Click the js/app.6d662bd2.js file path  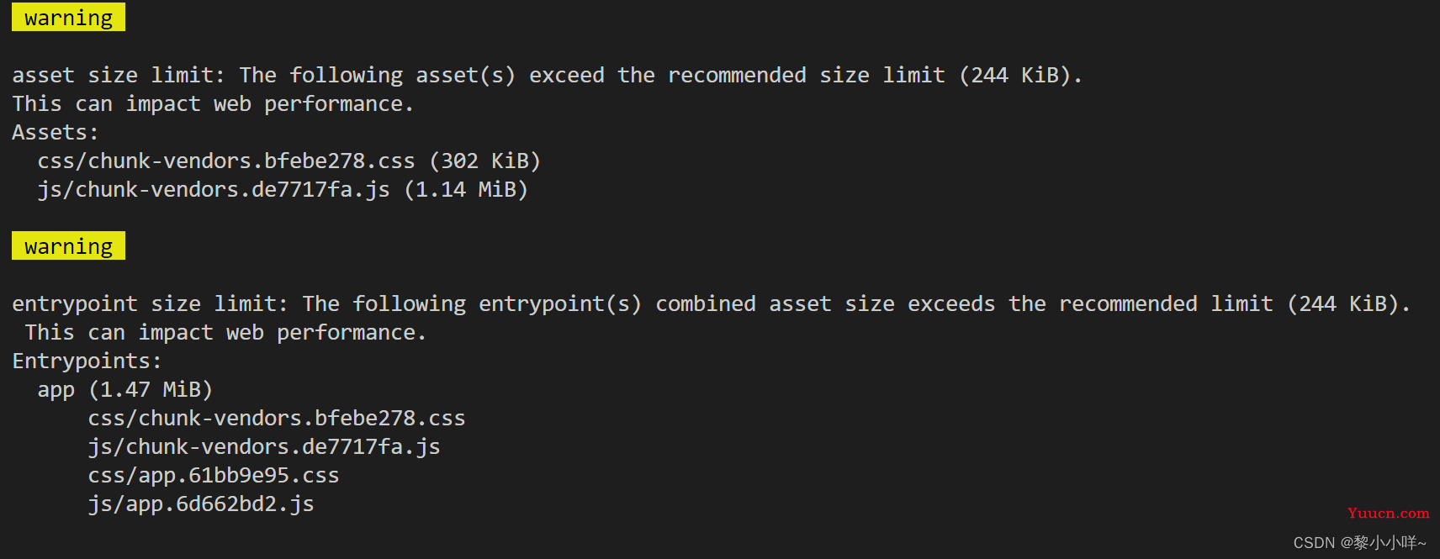click(x=201, y=504)
